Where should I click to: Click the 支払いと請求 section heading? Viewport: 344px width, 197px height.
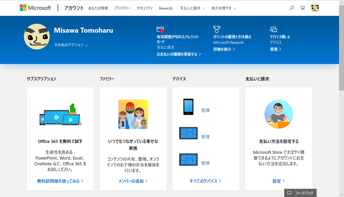pyautogui.click(x=257, y=79)
